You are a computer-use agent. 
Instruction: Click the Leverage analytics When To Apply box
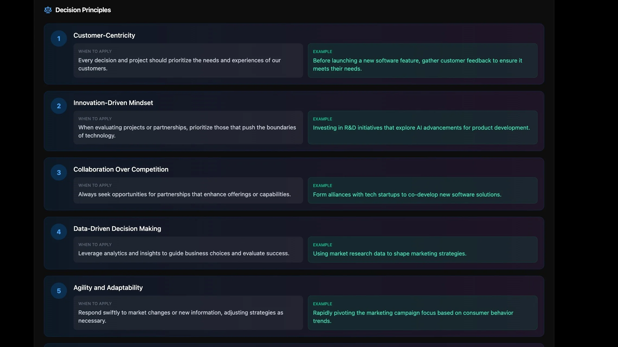pos(188,250)
